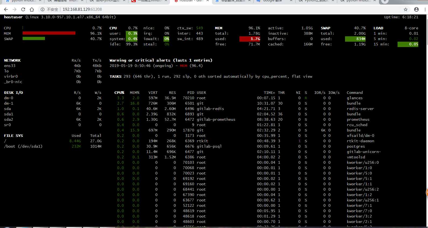Click the ctx_sw value 549

tap(200, 28)
